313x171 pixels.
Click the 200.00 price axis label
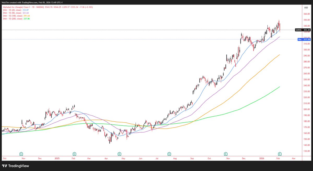click(x=306, y=109)
